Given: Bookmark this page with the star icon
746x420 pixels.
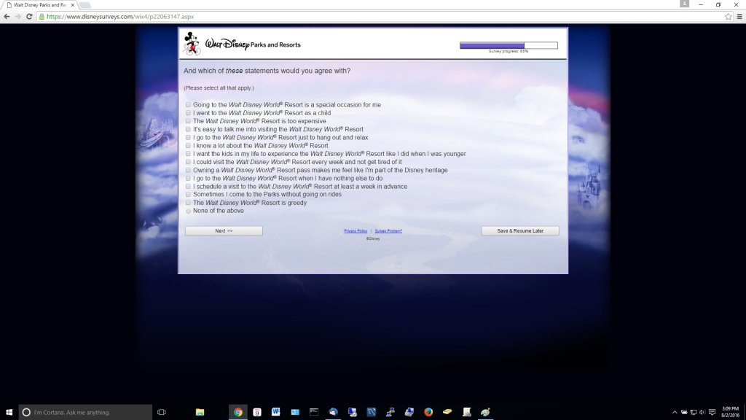Looking at the screenshot, I should click(x=728, y=16).
